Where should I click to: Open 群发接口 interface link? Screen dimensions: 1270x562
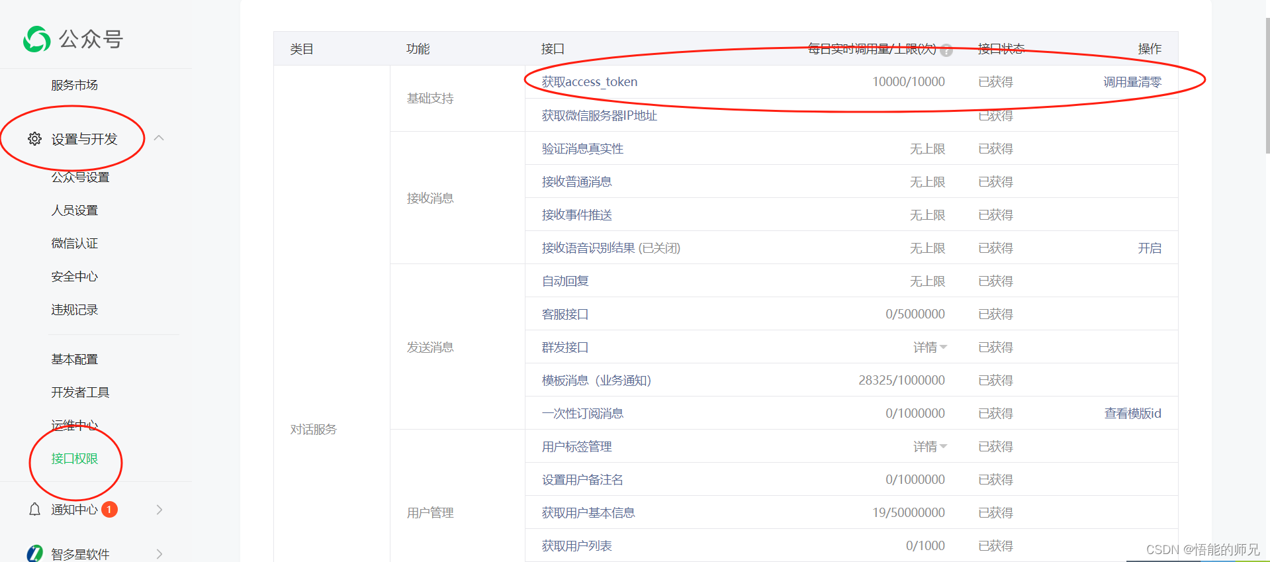[565, 347]
